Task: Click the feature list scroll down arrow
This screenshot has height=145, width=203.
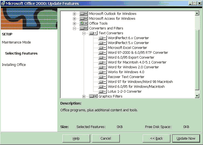Action: click(x=197, y=96)
